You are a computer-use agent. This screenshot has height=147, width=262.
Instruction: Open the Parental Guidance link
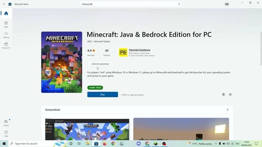pos(140,50)
